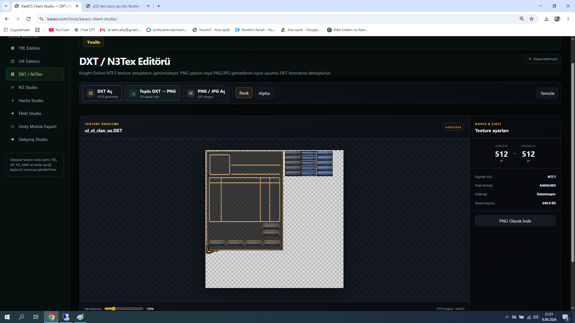Viewport: 575px width, 323px height.
Task: Open Efekt Studio from the sidebar
Action: 35,113
